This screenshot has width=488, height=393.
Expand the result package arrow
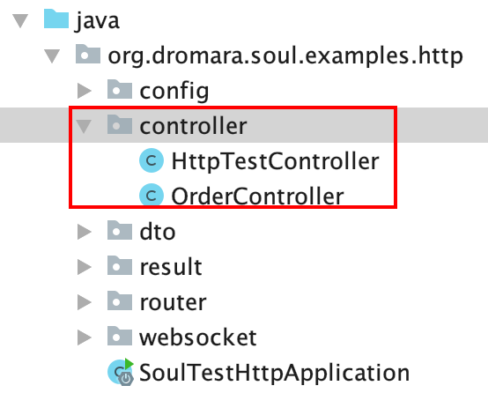(84, 267)
